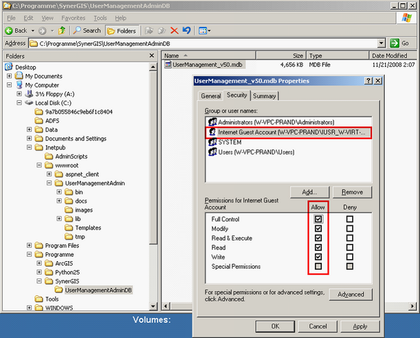Screen dimensions: 420x338
Task: Click the green Go arrow button
Action: coord(394,43)
